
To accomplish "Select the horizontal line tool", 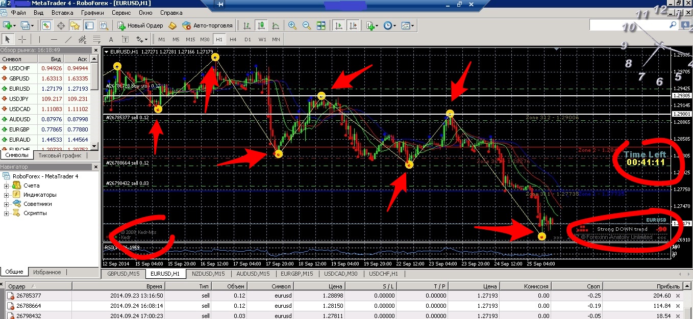I will (x=54, y=39).
